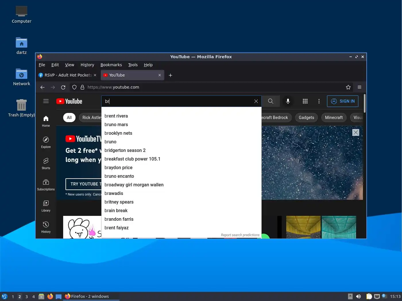
Task: Click the SIGN IN button
Action: click(x=343, y=101)
